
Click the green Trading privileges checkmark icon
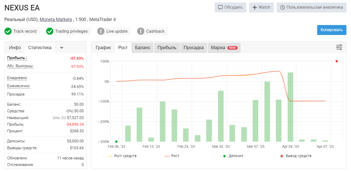(x=50, y=31)
